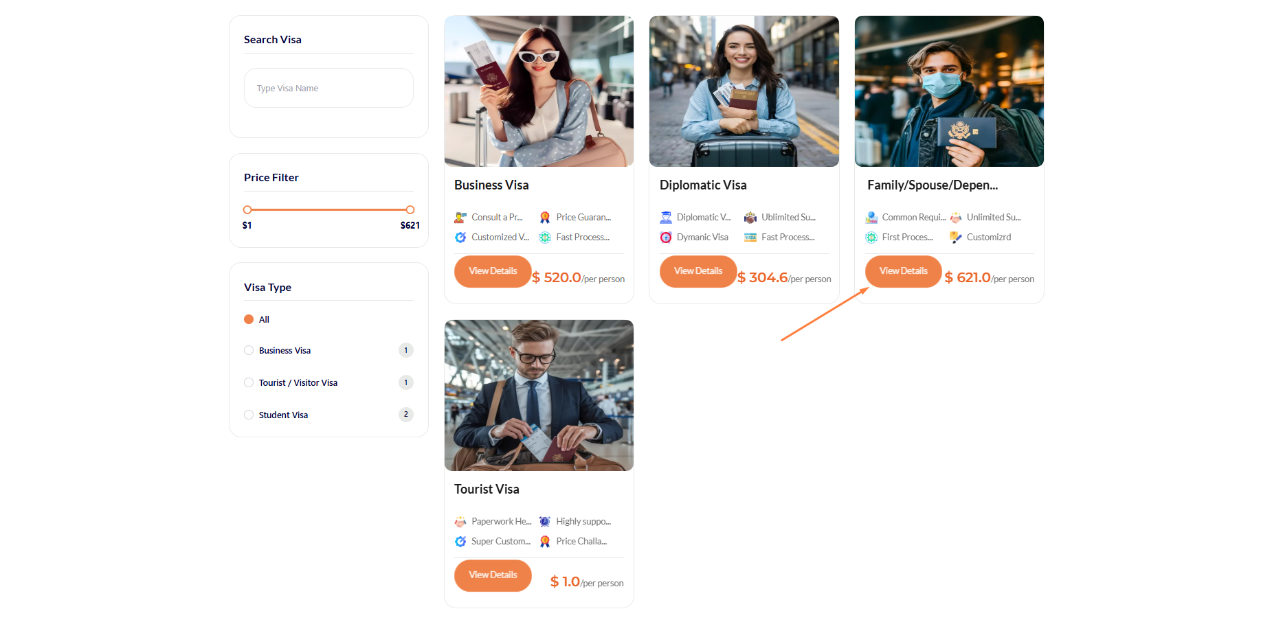Image resolution: width=1272 pixels, height=622 pixels.
Task: Click the Visa Type heading
Action: pos(267,288)
